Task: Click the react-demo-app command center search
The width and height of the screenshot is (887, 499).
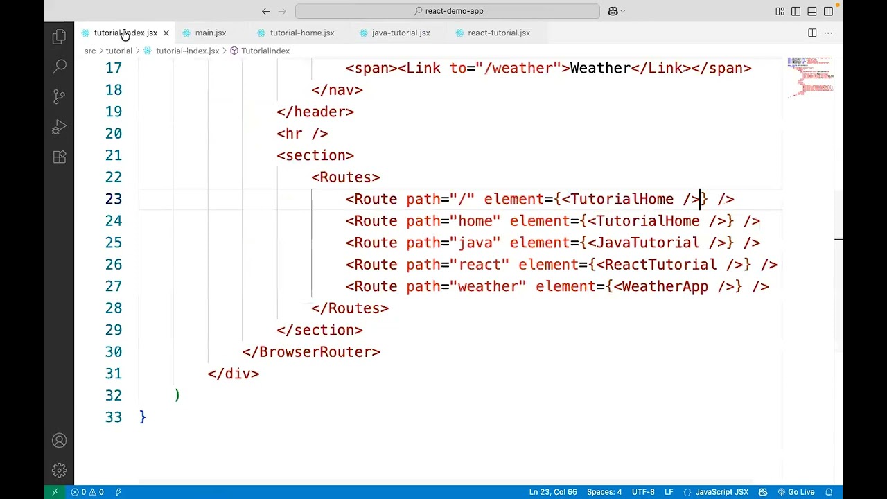Action: [x=448, y=11]
